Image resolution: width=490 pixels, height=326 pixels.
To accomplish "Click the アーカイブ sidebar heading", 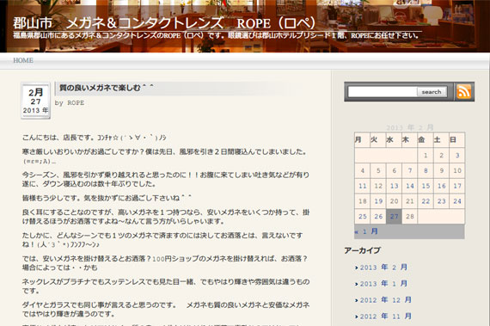I will coord(363,250).
